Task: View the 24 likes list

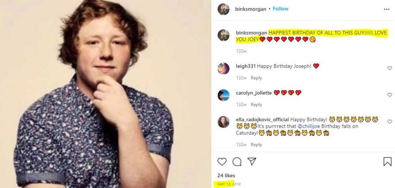Action: coord(226,176)
